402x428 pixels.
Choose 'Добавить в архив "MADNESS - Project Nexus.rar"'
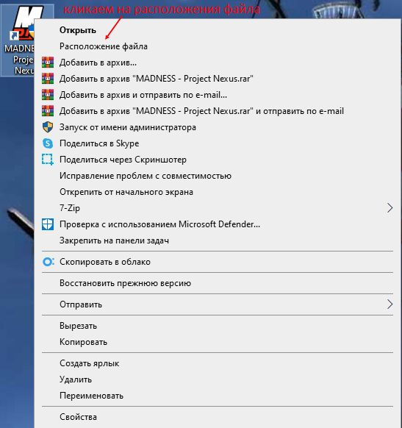coord(218,79)
